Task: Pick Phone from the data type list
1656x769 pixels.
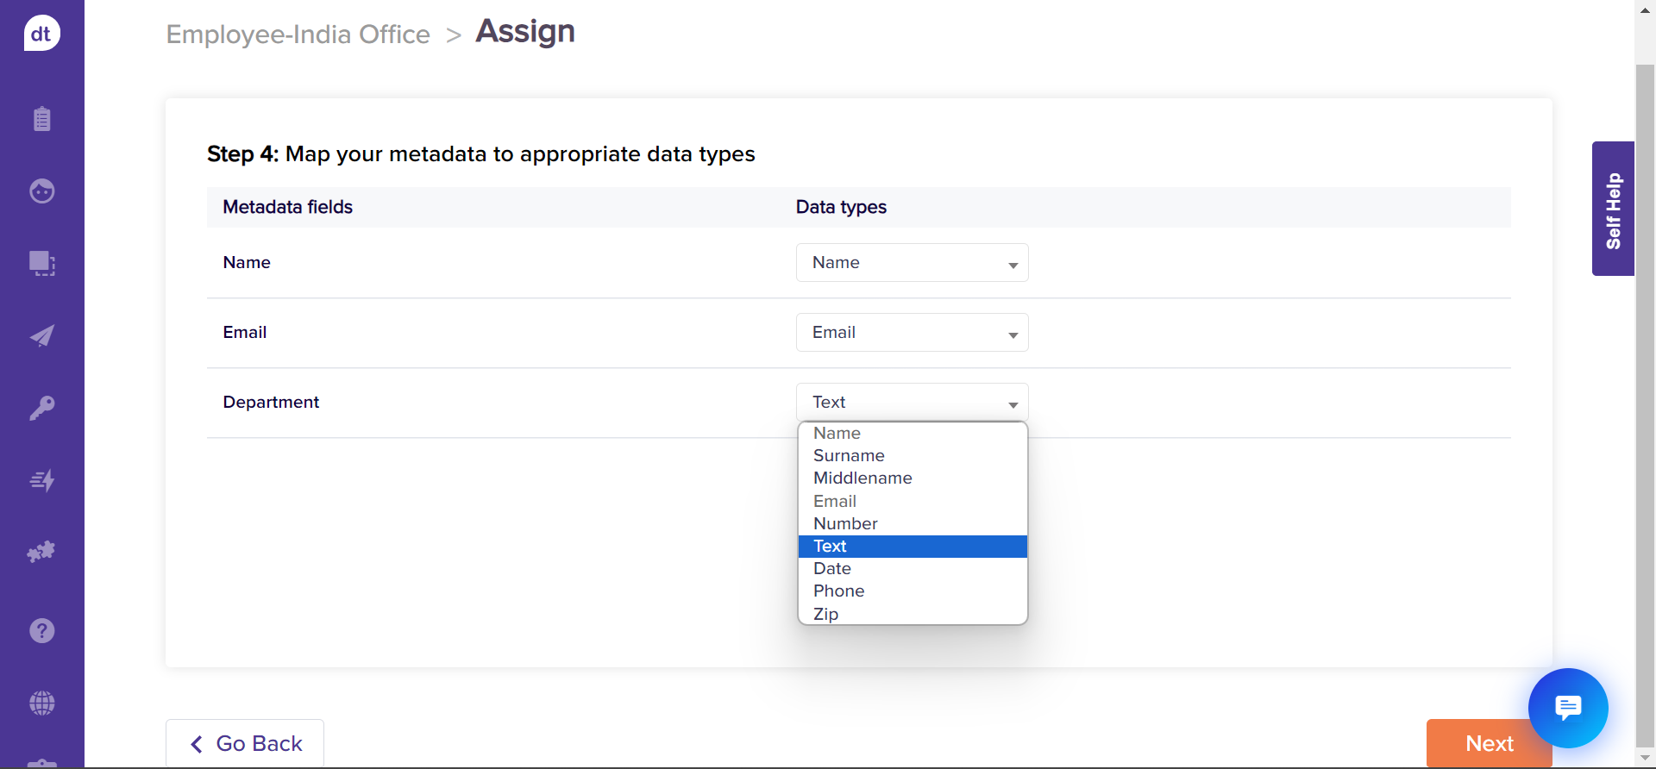Action: click(x=838, y=591)
